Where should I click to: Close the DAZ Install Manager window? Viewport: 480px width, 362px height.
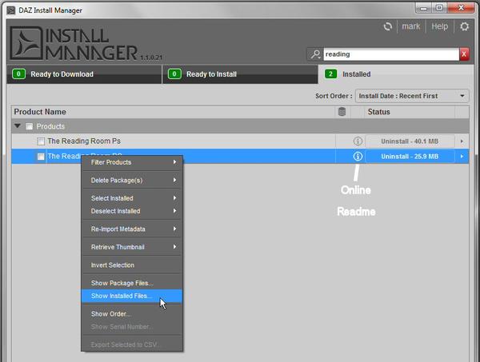[x=462, y=8]
